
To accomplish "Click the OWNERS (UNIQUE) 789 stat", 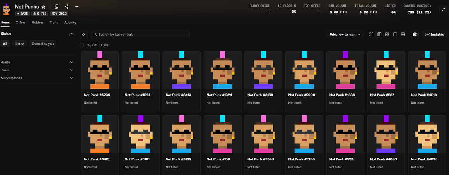I will click(x=417, y=9).
